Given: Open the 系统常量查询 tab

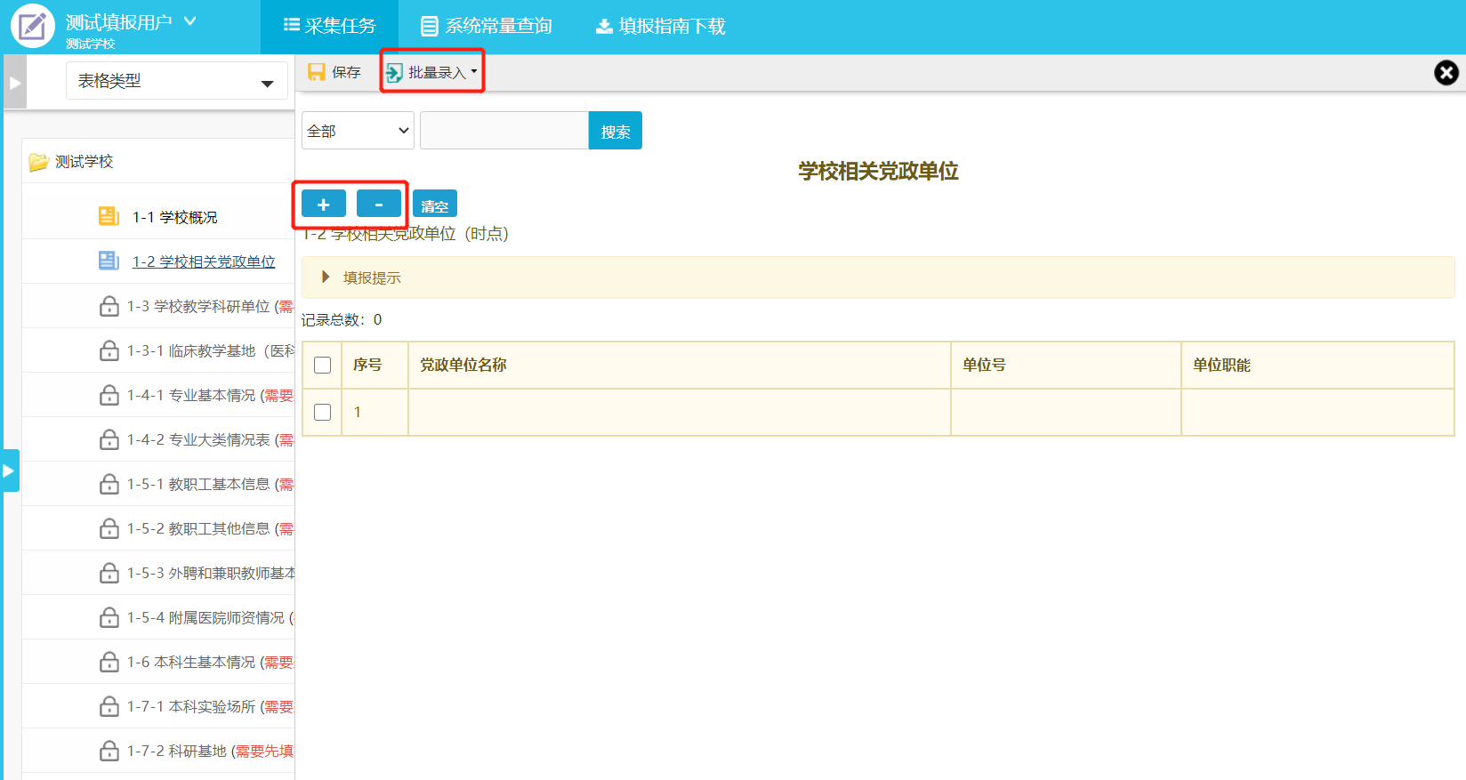Looking at the screenshot, I should point(487,27).
